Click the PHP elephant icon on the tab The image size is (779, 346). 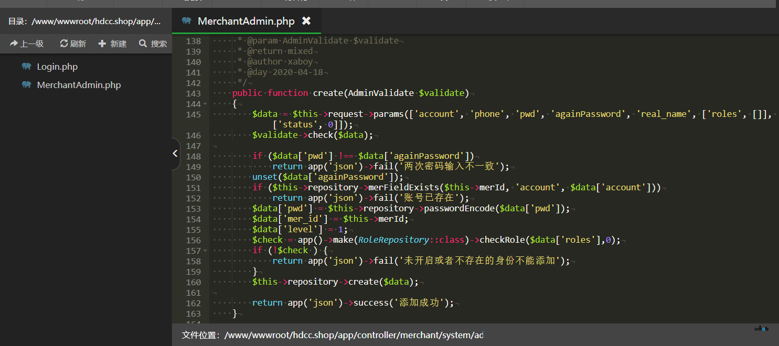pos(186,21)
